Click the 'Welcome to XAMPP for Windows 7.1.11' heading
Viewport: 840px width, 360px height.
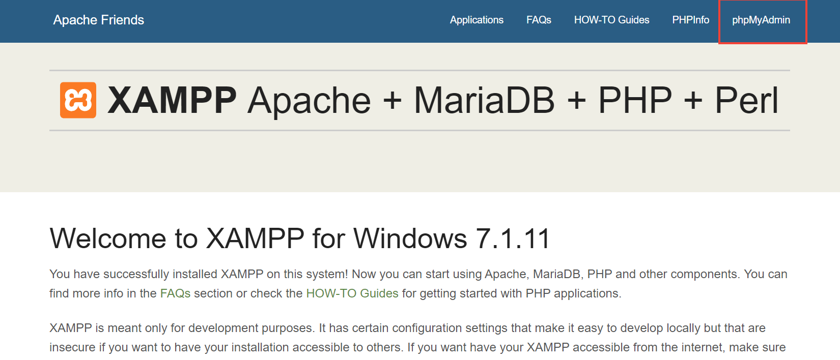tap(300, 238)
